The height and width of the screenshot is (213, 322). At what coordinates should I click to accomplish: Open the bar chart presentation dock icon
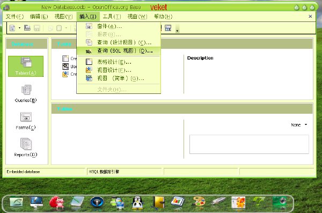(x=178, y=201)
